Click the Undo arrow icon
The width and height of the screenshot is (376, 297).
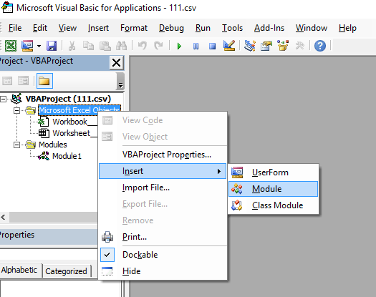tap(143, 46)
